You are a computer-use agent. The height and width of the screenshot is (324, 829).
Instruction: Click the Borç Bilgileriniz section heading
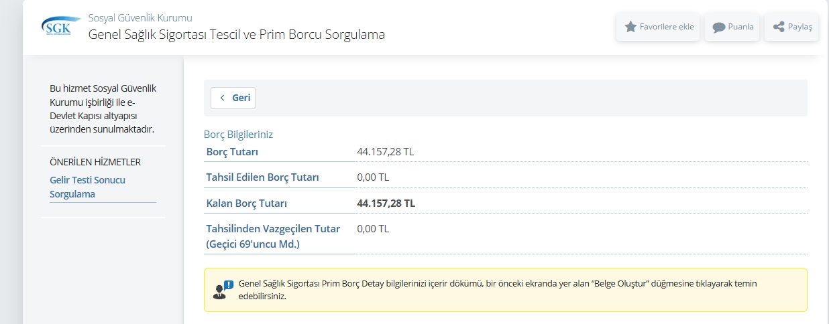[x=238, y=135]
